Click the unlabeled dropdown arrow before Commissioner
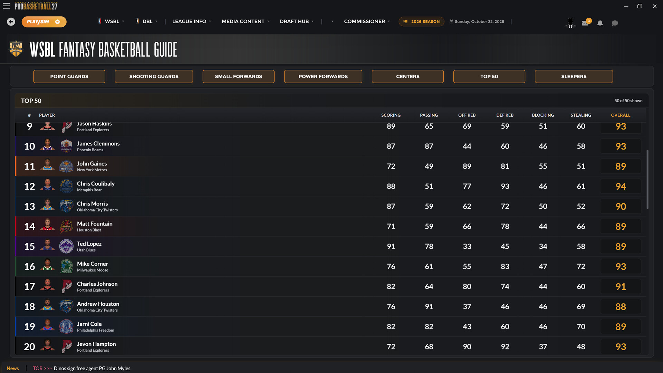This screenshot has width=663, height=373. click(333, 21)
